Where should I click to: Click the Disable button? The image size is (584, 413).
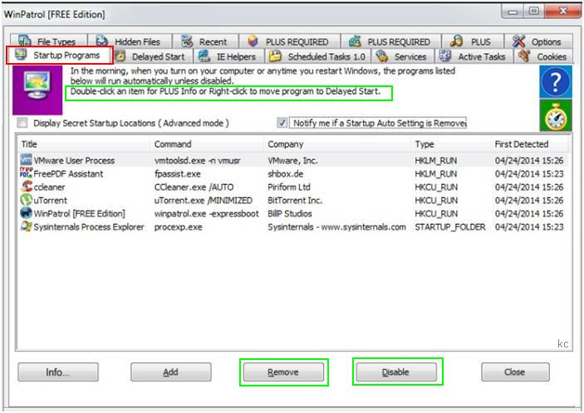coord(396,372)
